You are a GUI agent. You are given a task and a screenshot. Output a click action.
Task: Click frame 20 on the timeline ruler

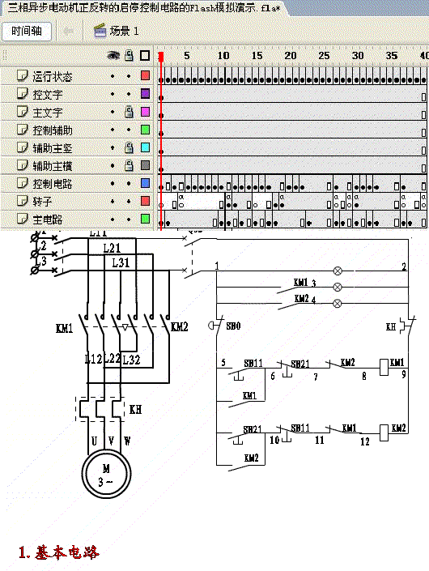[291, 56]
